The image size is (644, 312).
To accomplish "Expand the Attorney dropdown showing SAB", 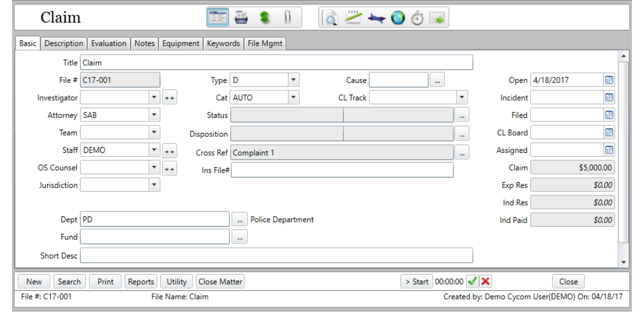I will 154,116.
